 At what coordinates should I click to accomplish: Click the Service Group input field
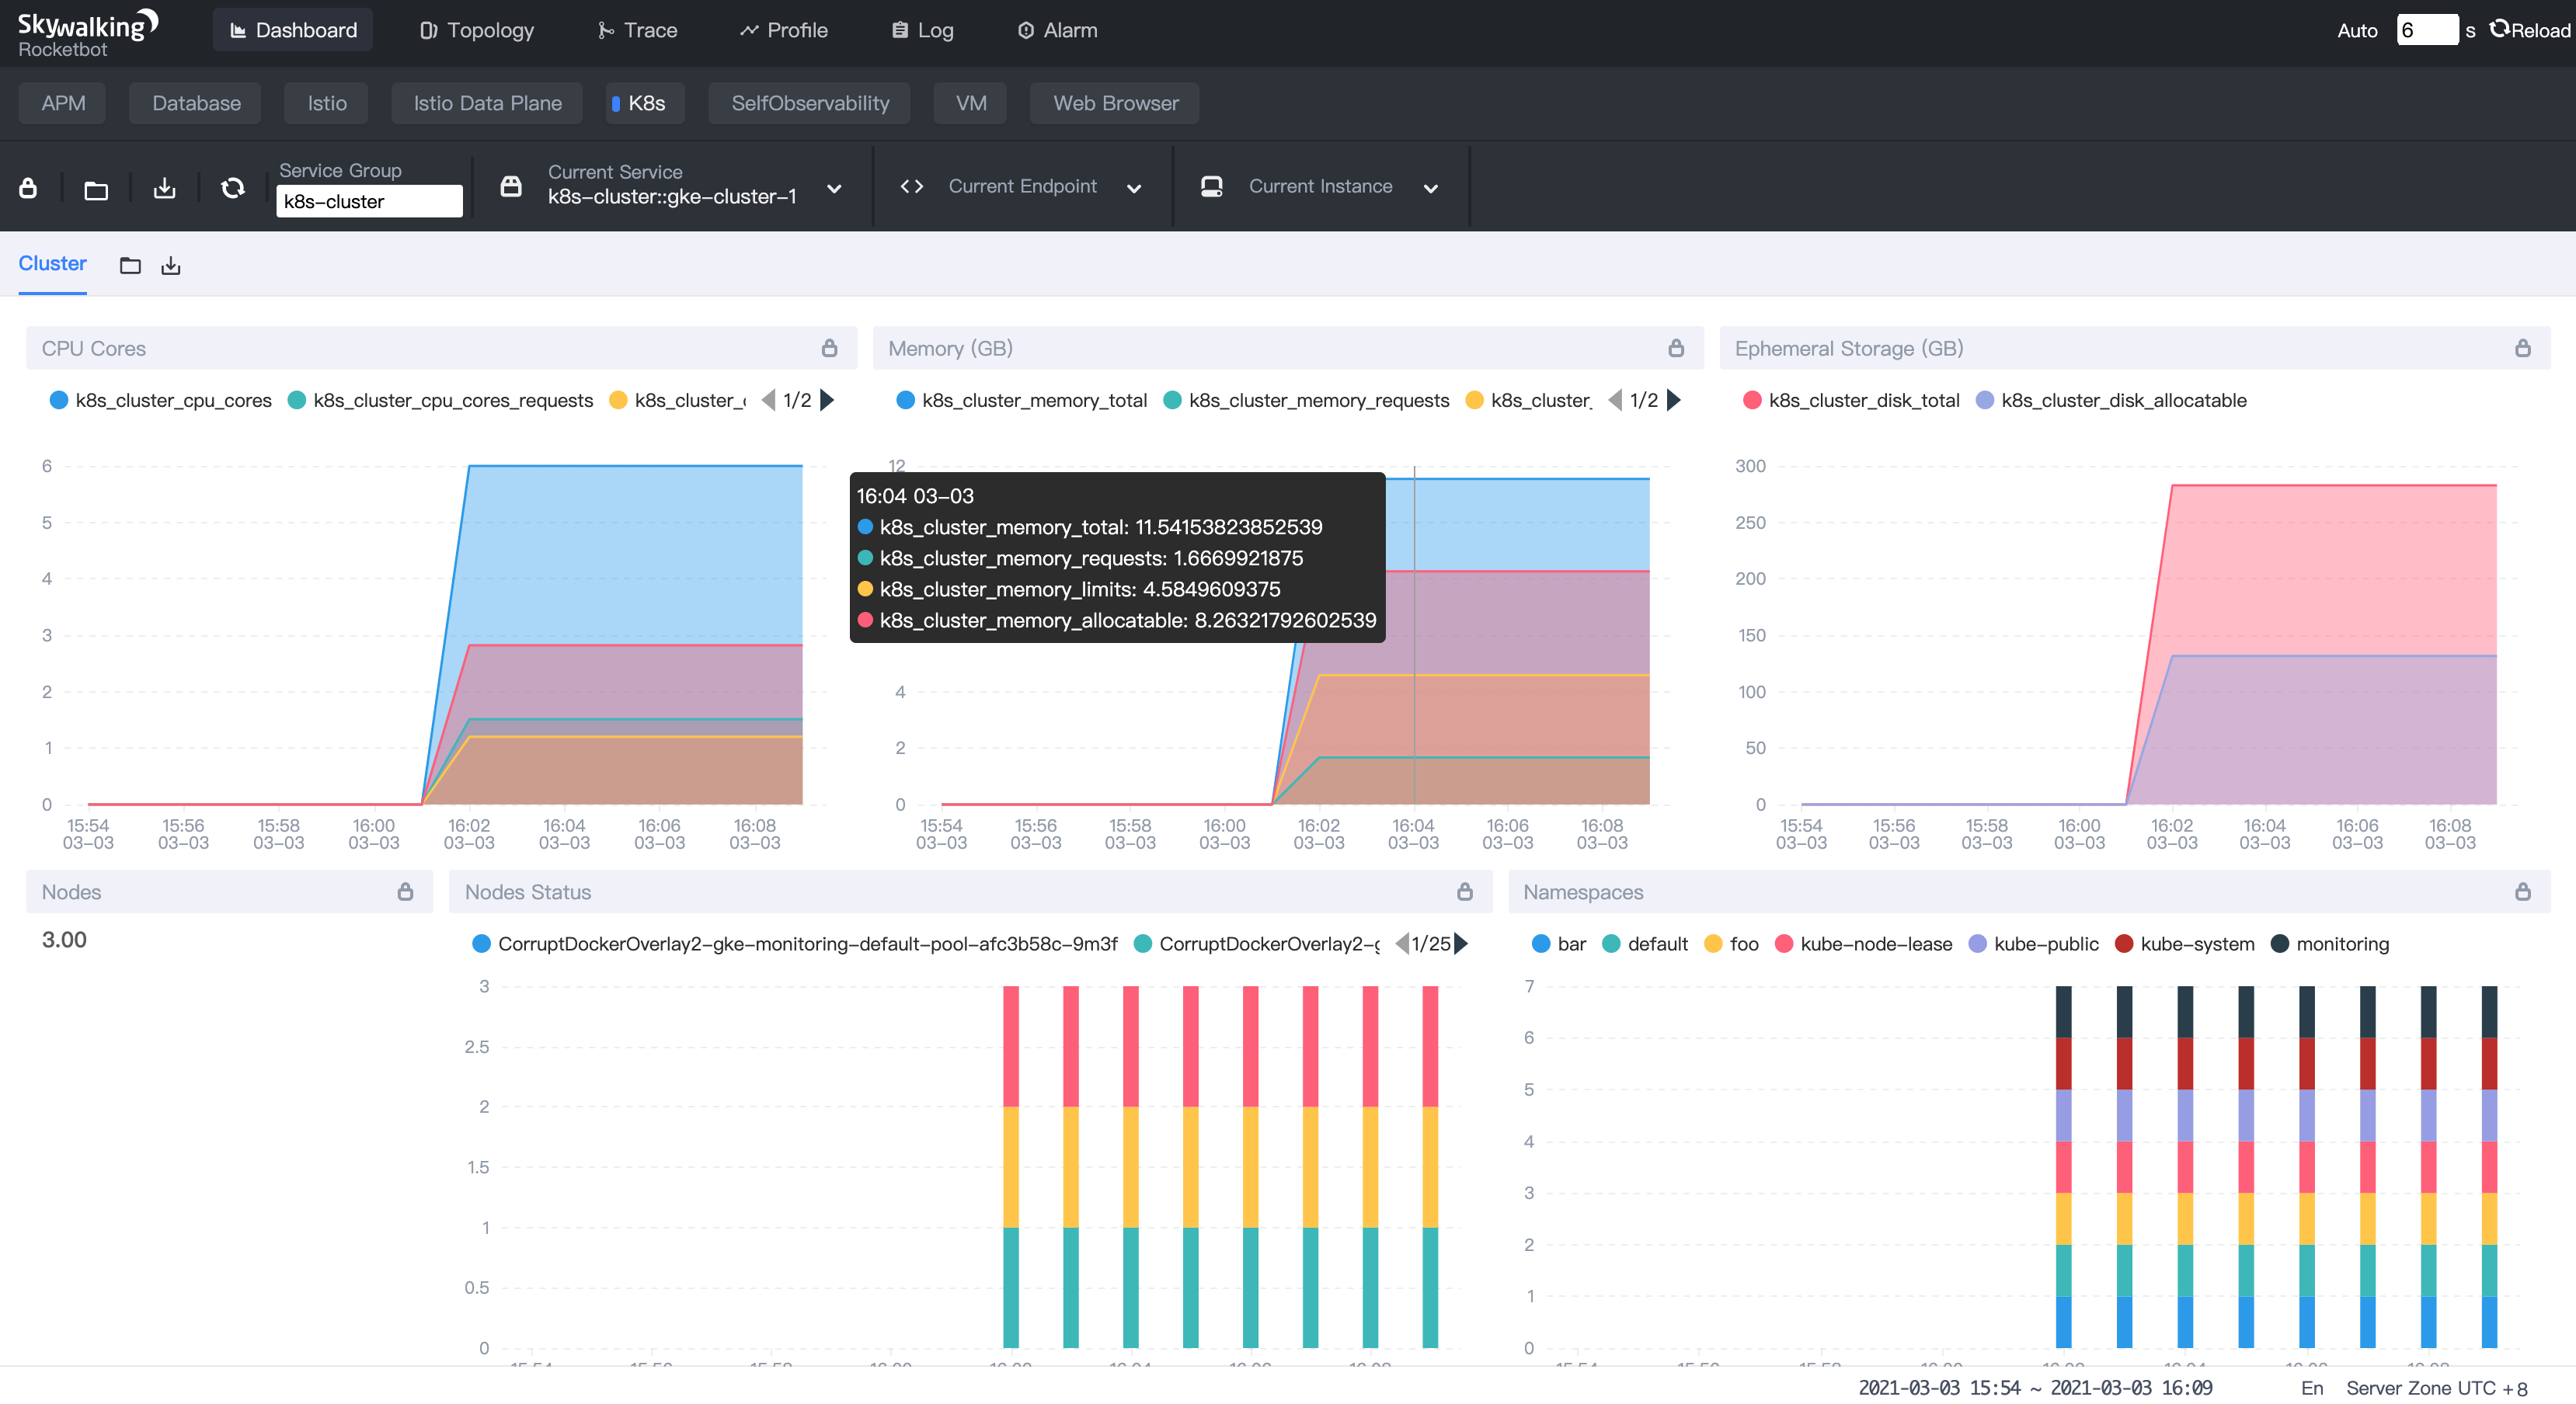coord(368,201)
